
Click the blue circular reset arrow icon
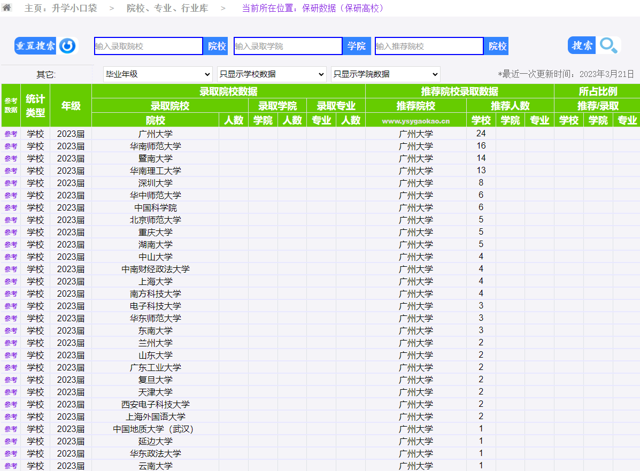67,46
